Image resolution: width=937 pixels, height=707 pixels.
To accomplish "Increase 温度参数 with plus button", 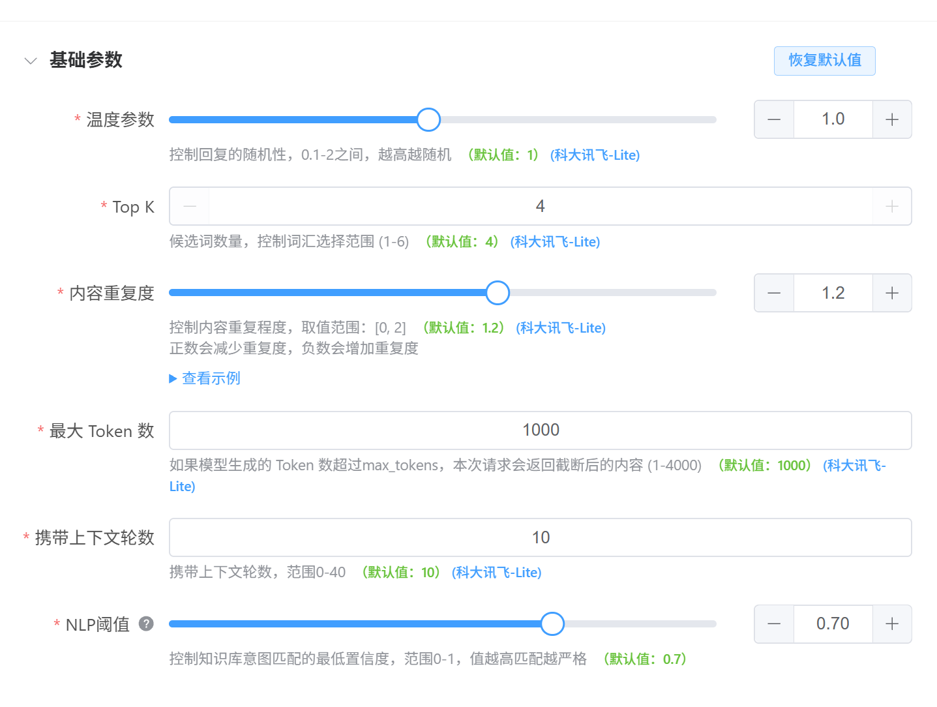I will click(891, 119).
